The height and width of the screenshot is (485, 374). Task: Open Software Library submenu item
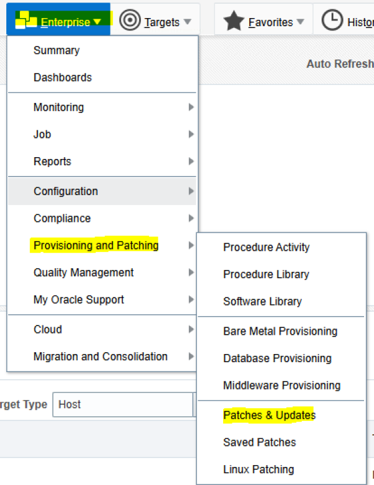[x=262, y=301]
